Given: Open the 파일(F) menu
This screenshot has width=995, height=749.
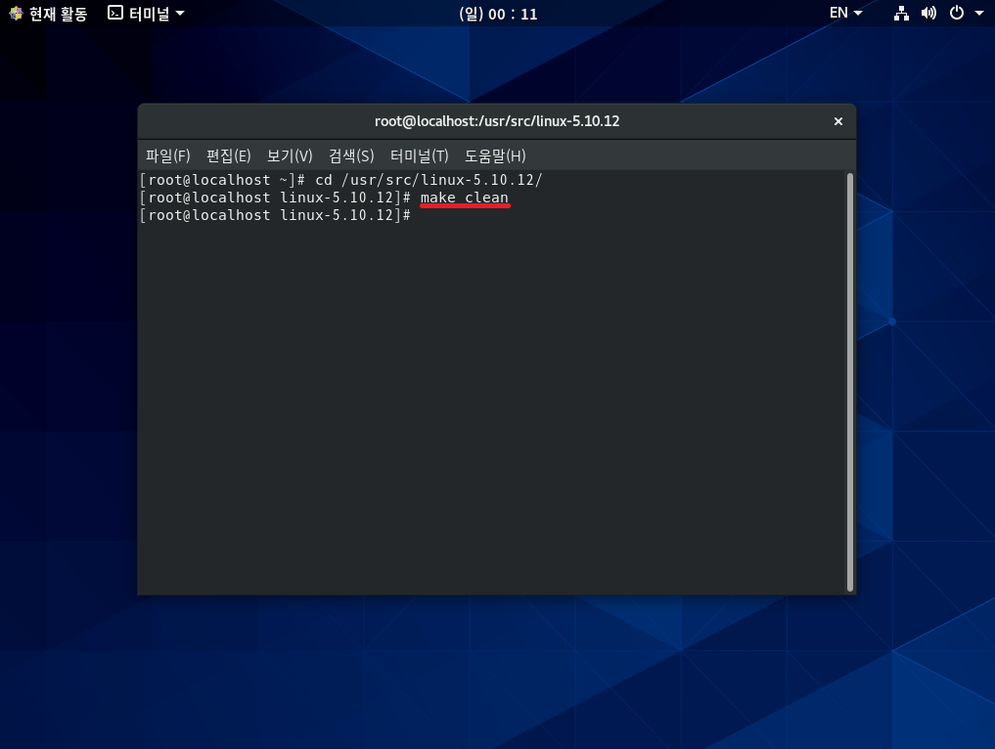Looking at the screenshot, I should tap(168, 156).
